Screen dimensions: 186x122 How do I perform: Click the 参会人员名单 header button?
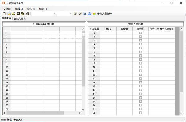tap(135, 24)
